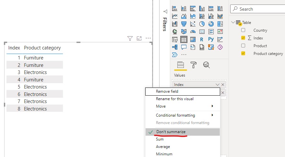Select the card visual showing 123
The height and width of the screenshot is (157, 285).
pos(202,32)
